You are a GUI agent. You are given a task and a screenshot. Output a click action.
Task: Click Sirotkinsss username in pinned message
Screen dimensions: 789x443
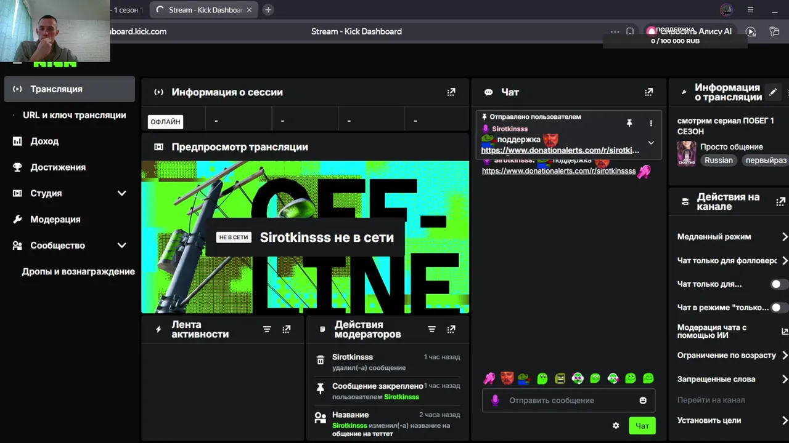[x=510, y=129]
